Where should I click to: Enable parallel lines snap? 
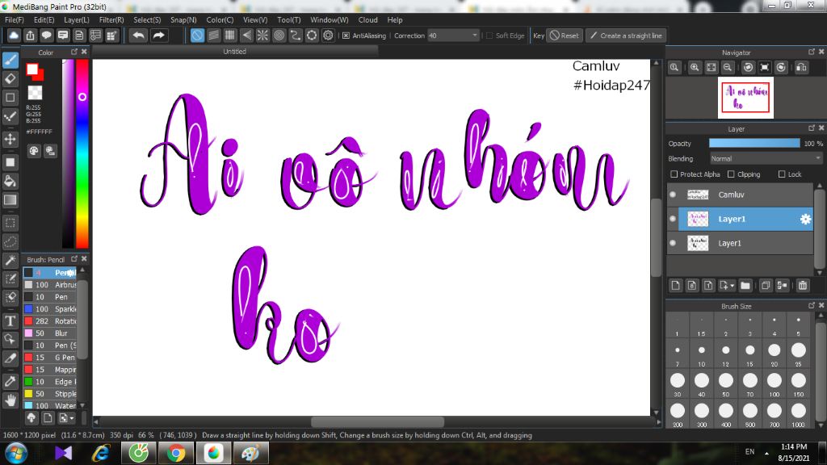click(x=213, y=36)
